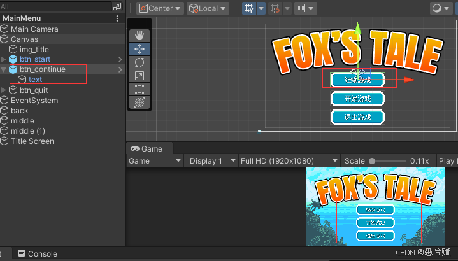
Task: Select the Scale tool
Action: pos(140,76)
